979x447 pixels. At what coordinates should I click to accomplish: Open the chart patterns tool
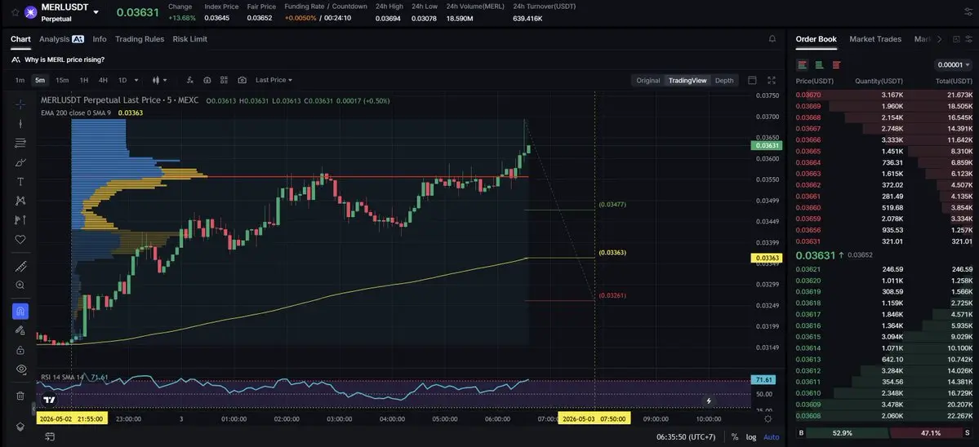[x=20, y=201]
